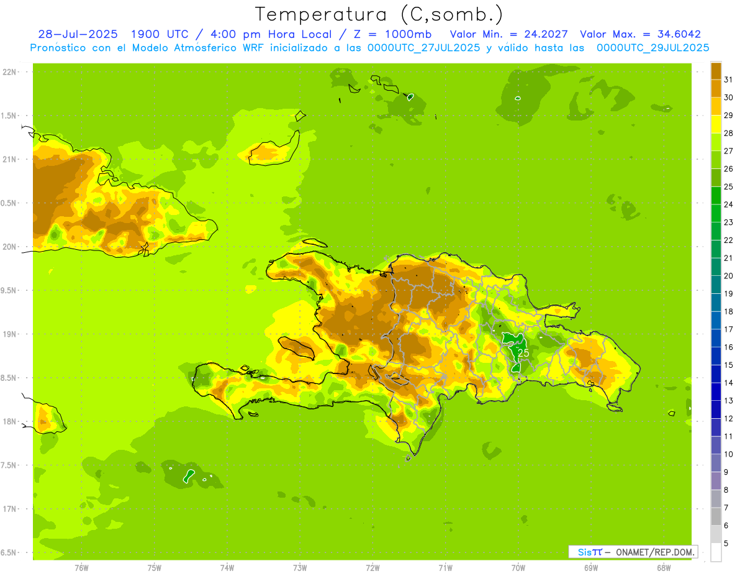Click the '21N' latitude label
Viewport: 745px width, 576px height.
point(10,159)
